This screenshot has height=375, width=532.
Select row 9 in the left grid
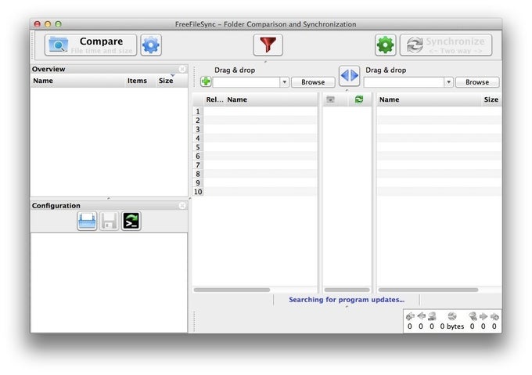[x=255, y=182]
